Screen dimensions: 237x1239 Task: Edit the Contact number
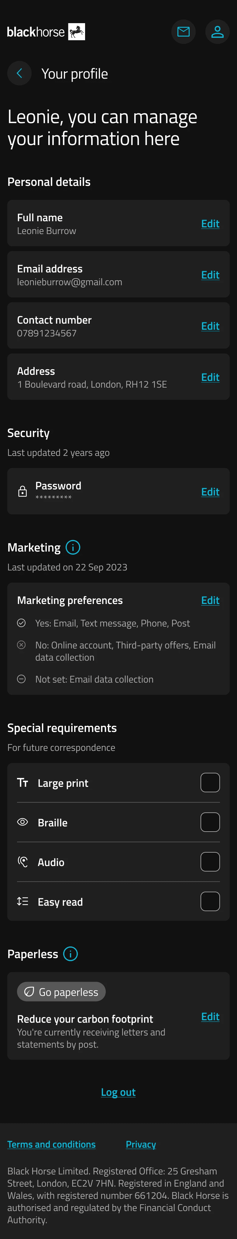point(210,326)
